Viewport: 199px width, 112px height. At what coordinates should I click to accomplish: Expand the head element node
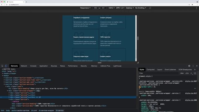click(x=2, y=73)
